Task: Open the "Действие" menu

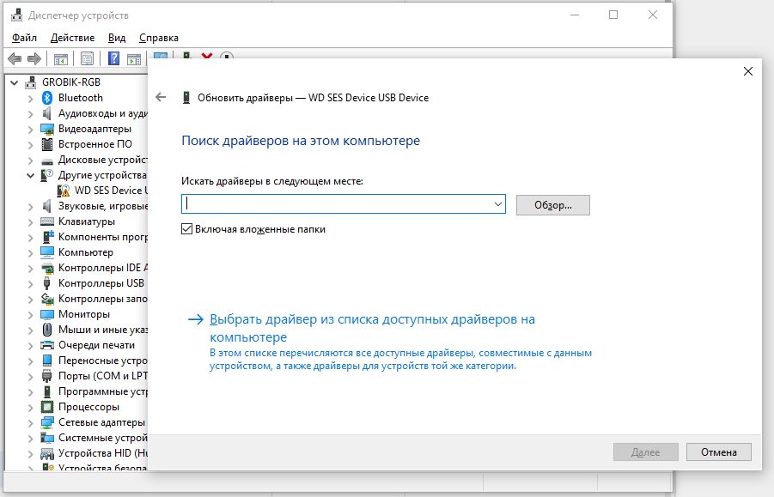Action: tap(72, 38)
